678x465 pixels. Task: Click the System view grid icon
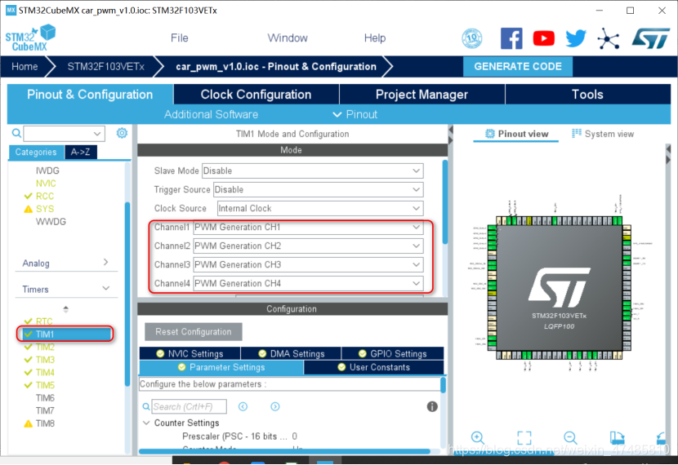pos(577,134)
